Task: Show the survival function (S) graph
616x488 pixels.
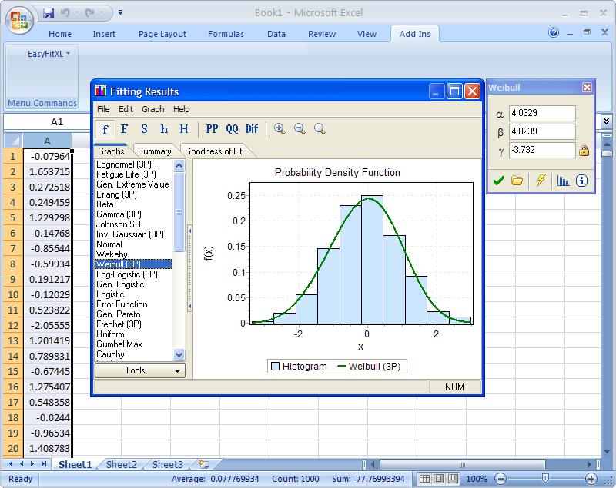Action: [144, 129]
